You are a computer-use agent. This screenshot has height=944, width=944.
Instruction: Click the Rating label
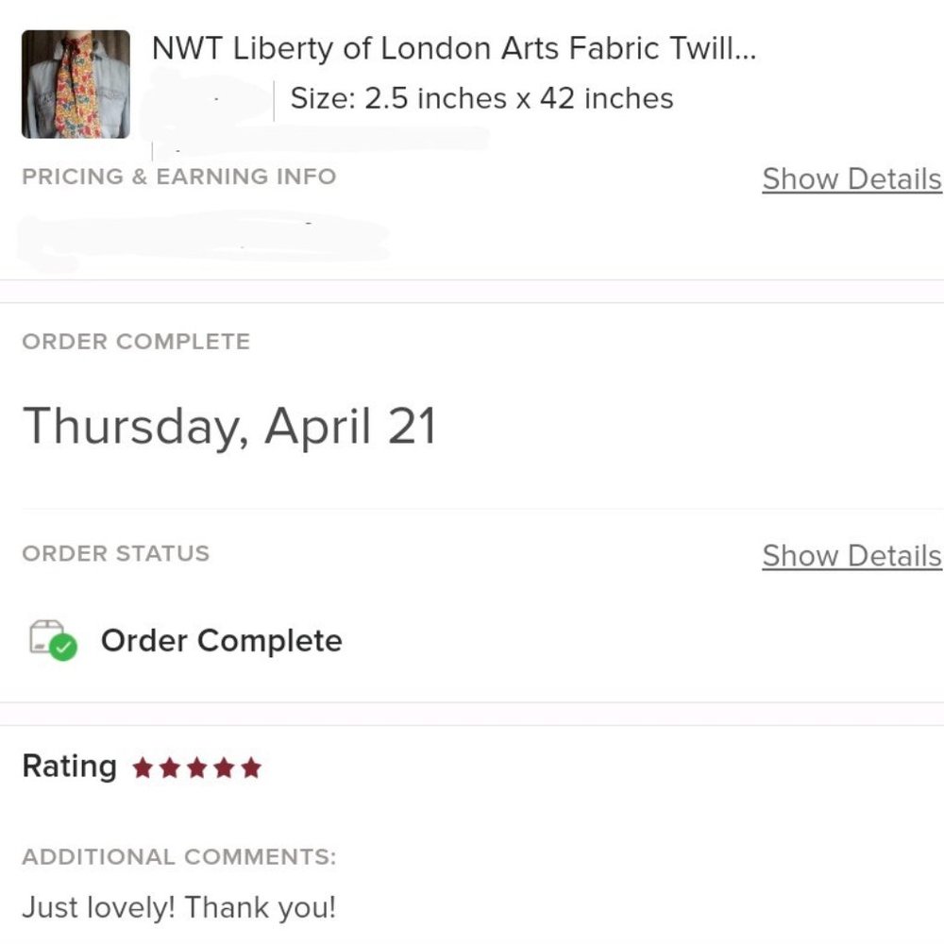[69, 767]
